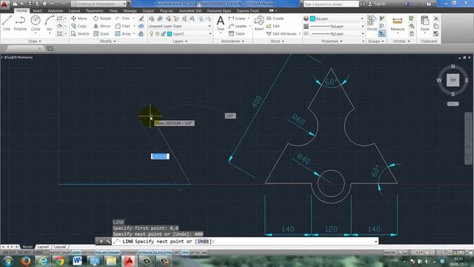Switch to the View ribbon tab
Screen dimensions: 474x267
point(113,10)
